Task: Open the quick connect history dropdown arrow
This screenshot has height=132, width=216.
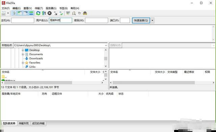Action: coord(152,20)
